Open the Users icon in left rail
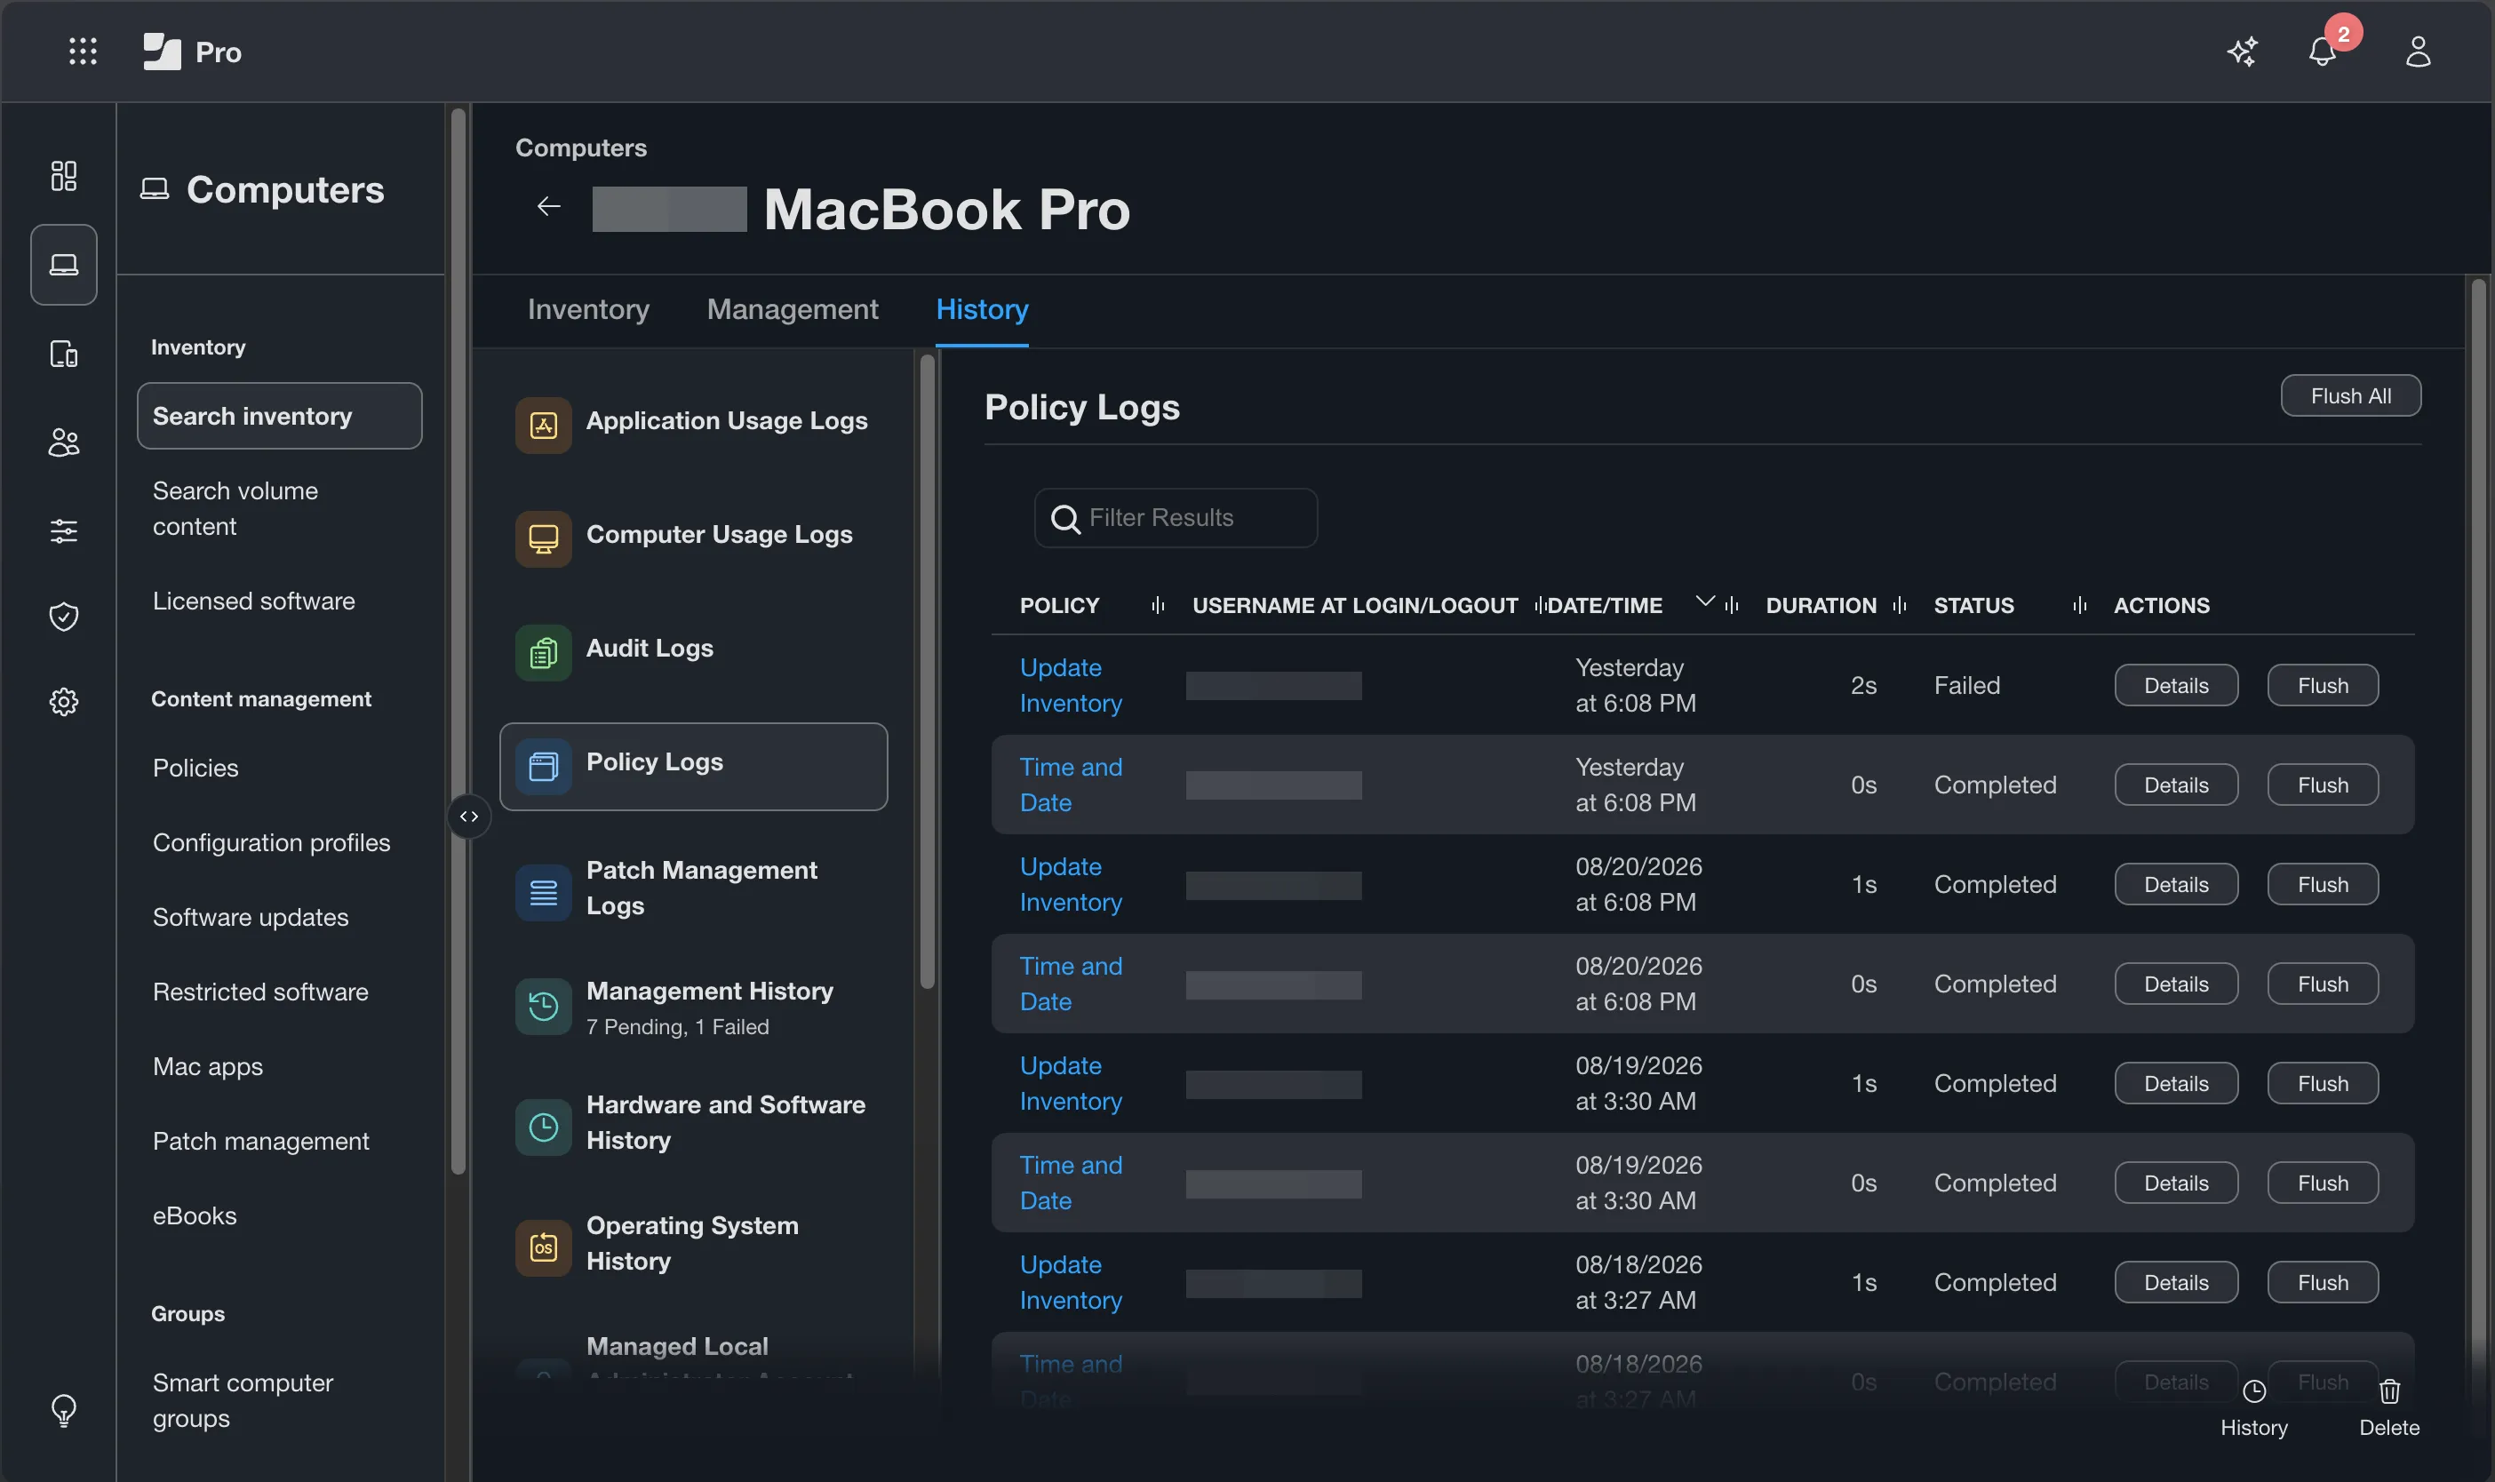 (x=64, y=442)
